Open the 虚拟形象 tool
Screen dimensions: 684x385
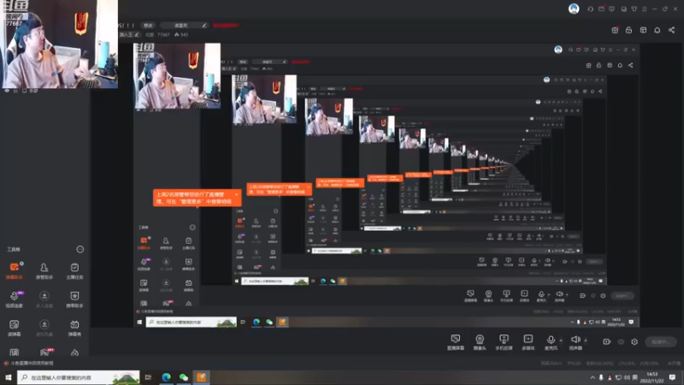44,328
